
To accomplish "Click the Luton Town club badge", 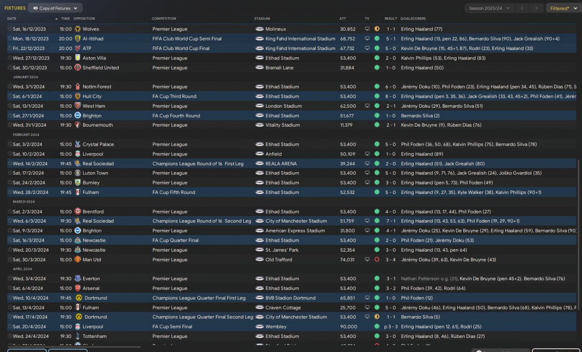I will click(77, 173).
